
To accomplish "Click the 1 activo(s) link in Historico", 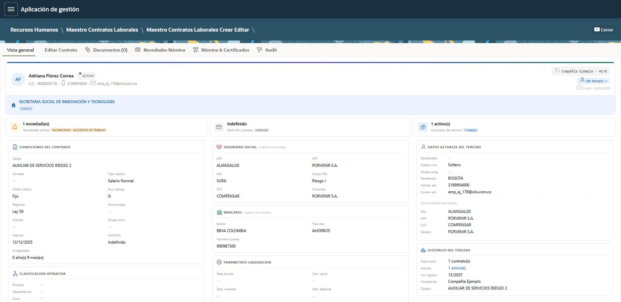I will point(457,268).
